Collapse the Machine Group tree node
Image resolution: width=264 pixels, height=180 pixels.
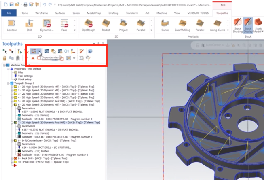pos(4,65)
